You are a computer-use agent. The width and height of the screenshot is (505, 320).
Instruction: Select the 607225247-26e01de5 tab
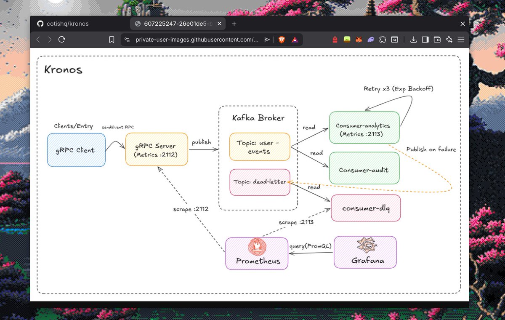177,24
